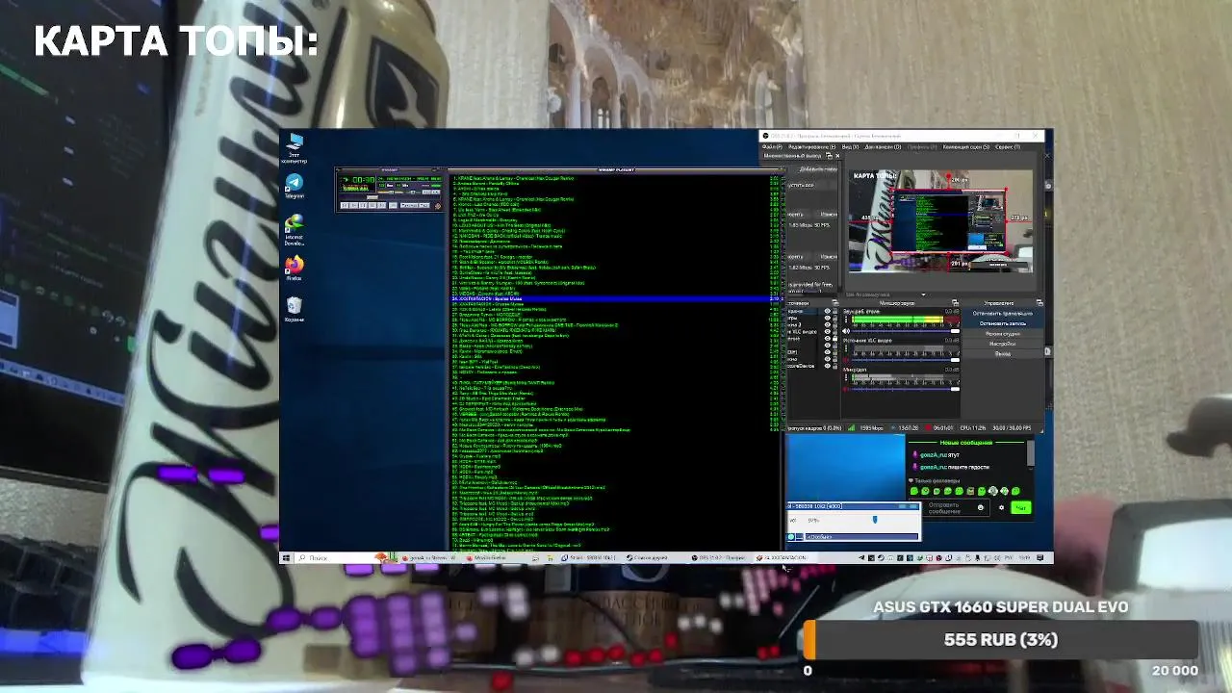Click Выход in OBS controls
This screenshot has width=1232, height=693.
(1002, 354)
